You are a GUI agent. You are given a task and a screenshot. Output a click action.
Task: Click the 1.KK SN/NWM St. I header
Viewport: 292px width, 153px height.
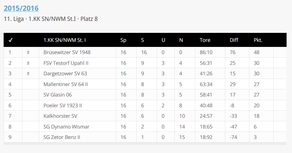65,40
